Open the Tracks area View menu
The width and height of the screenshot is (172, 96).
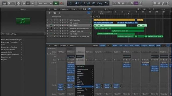tap(74, 9)
